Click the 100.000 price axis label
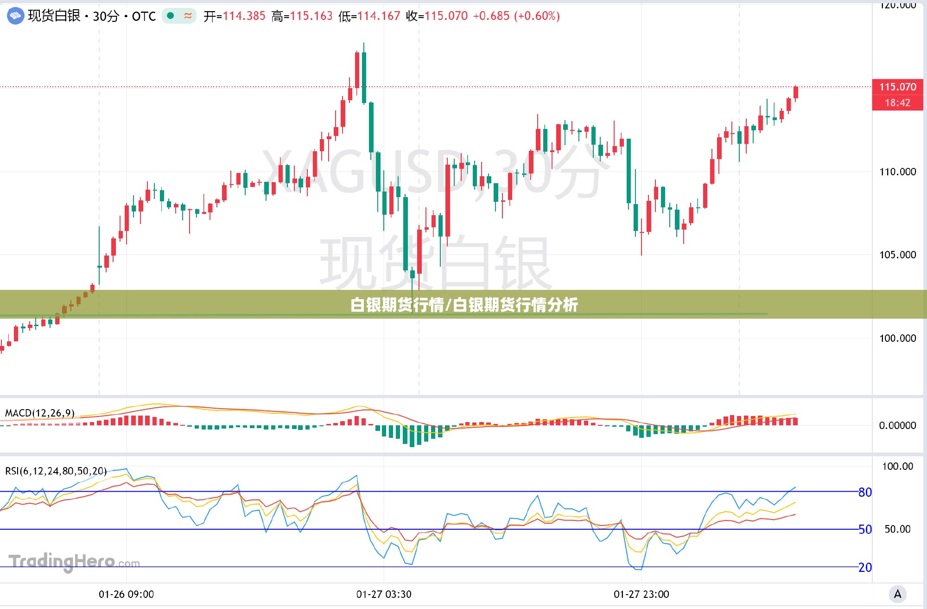 click(x=897, y=338)
